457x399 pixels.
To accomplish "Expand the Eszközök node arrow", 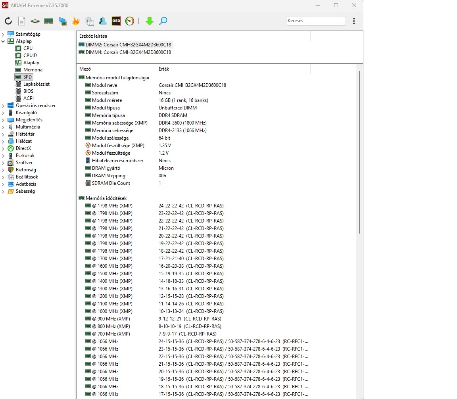I will click(3, 155).
